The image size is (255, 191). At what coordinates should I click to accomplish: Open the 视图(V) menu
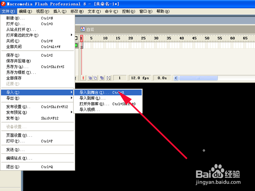43,11
